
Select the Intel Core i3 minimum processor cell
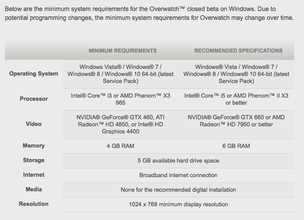120,99
